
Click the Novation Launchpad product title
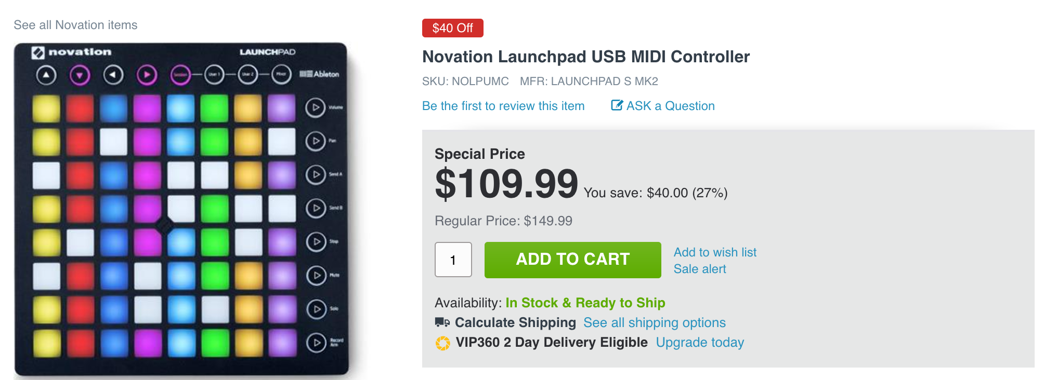(586, 57)
